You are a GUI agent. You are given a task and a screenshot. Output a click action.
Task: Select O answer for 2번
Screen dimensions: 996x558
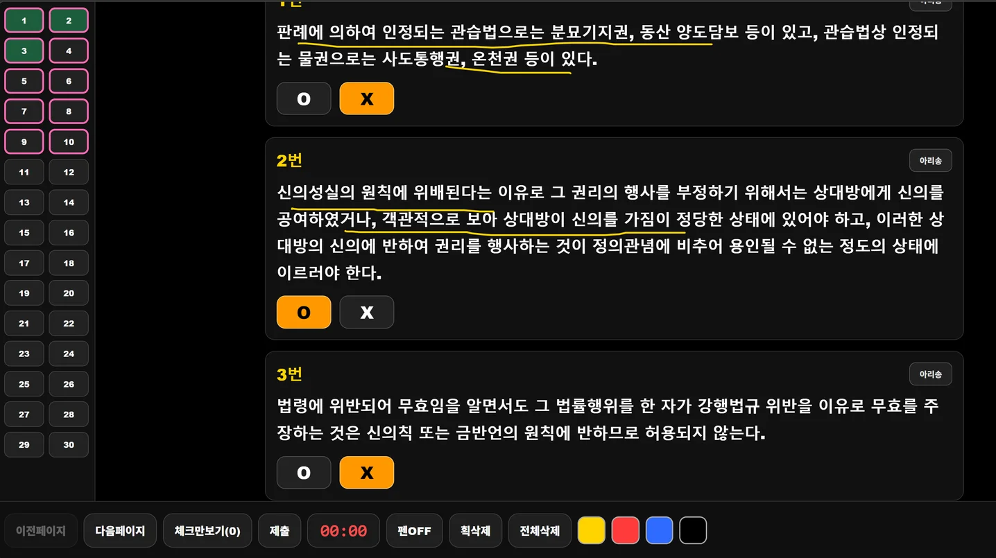pos(304,312)
